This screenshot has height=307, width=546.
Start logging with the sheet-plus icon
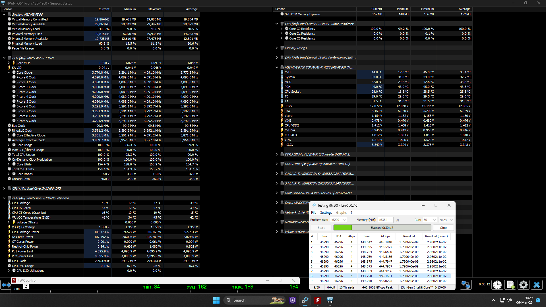point(510,285)
